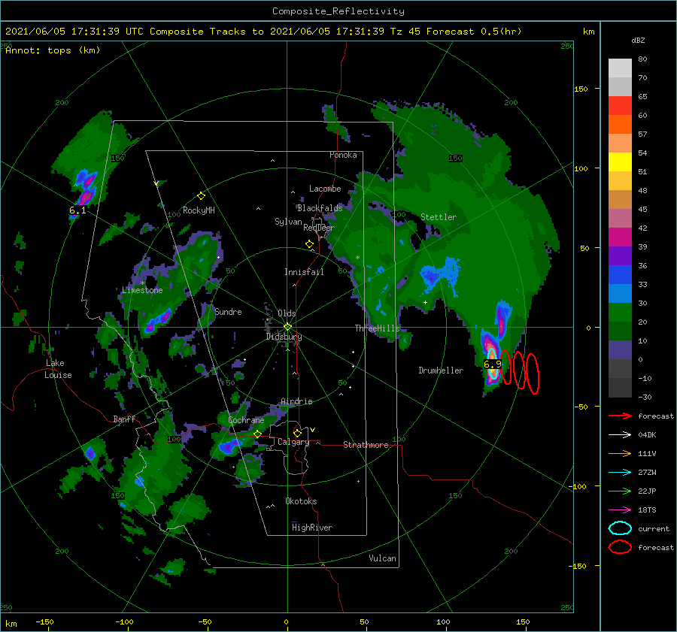Click the Didsbury city label
Viewport: 677px width, 632px height.
coord(284,337)
